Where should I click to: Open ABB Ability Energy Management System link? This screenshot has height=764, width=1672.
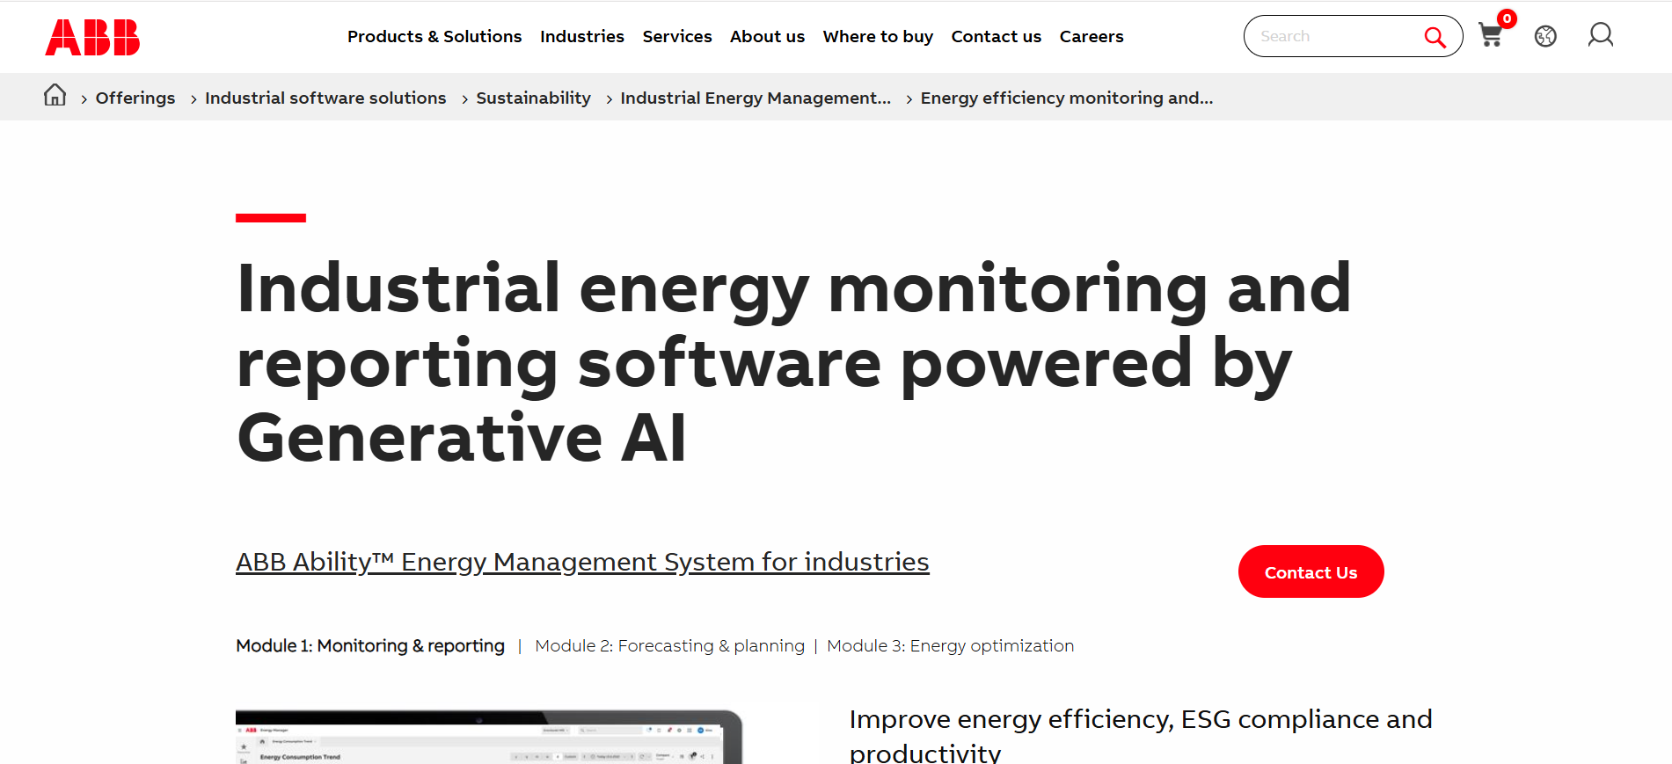click(582, 562)
